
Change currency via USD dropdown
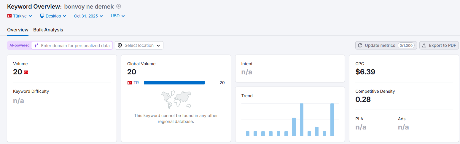click(x=118, y=16)
